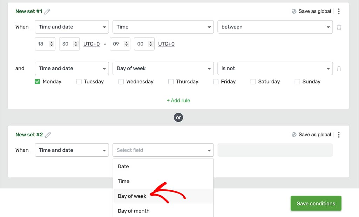Click the or connector between sets
Viewport: 359px width, 217px height.
click(178, 117)
